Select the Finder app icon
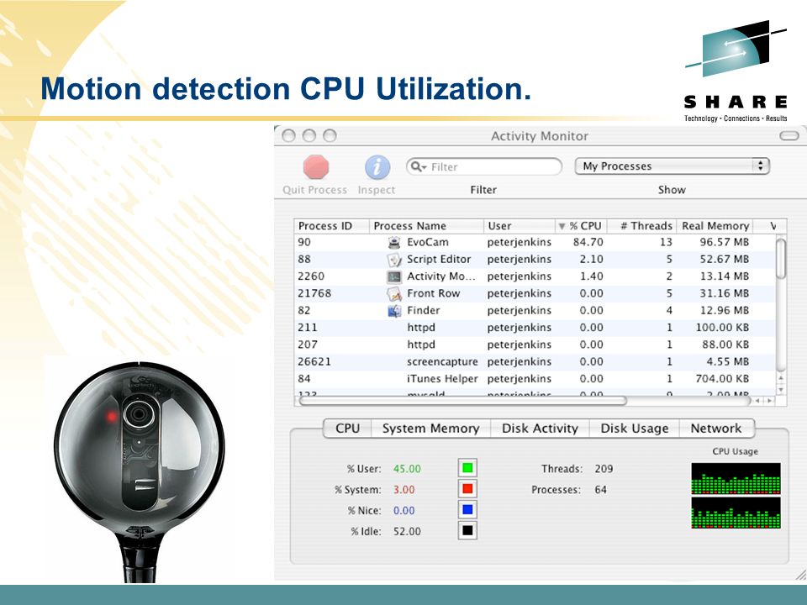Image resolution: width=807 pixels, height=605 pixels. tap(394, 310)
